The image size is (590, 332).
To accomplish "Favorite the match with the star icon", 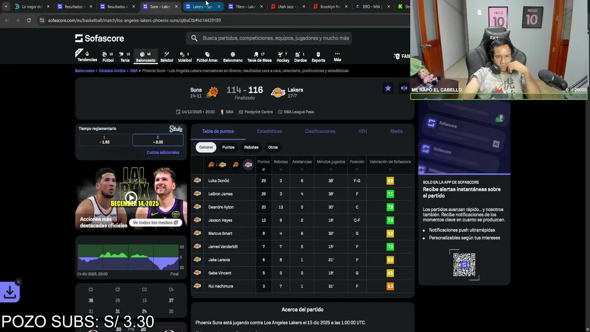I will tap(388, 88).
